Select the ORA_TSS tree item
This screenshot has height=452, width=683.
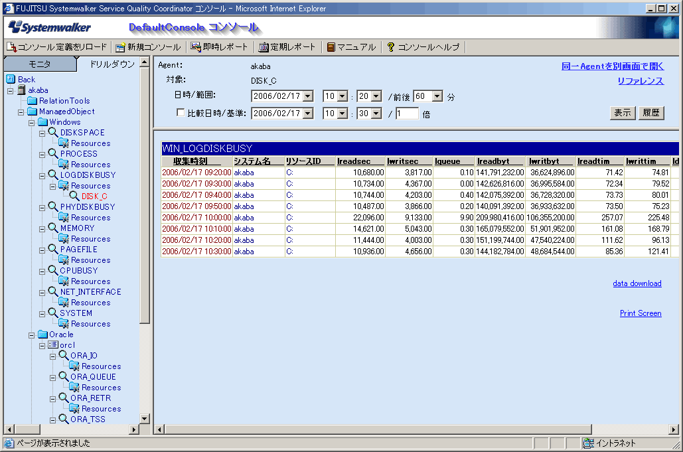[88, 419]
